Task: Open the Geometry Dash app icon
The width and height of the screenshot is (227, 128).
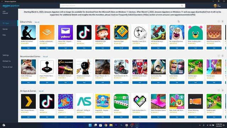Action: 121,32
